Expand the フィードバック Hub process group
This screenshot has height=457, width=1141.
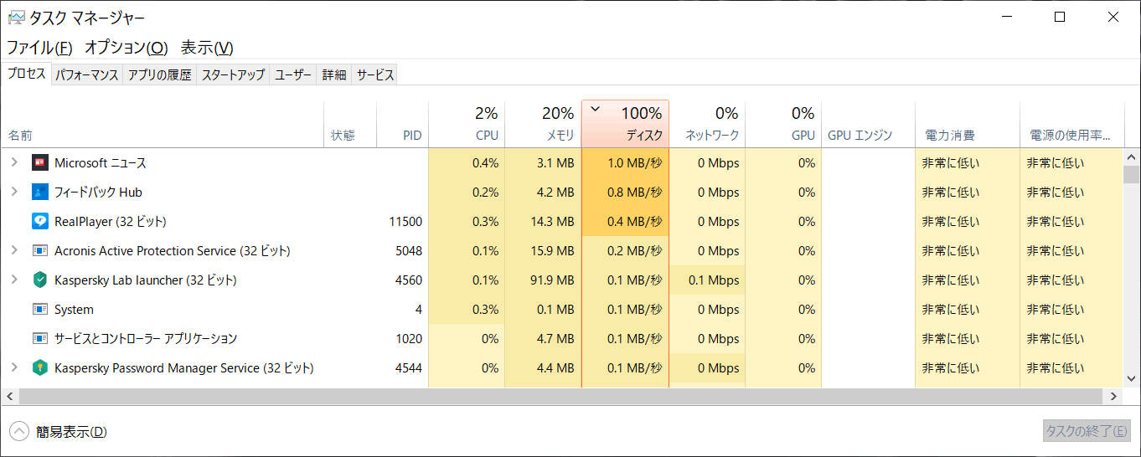[14, 192]
